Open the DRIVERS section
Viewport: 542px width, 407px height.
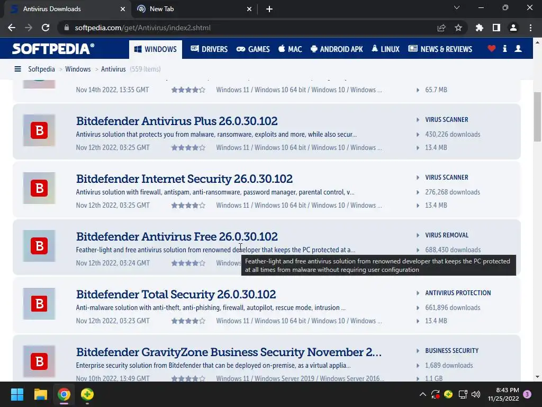coord(209,49)
